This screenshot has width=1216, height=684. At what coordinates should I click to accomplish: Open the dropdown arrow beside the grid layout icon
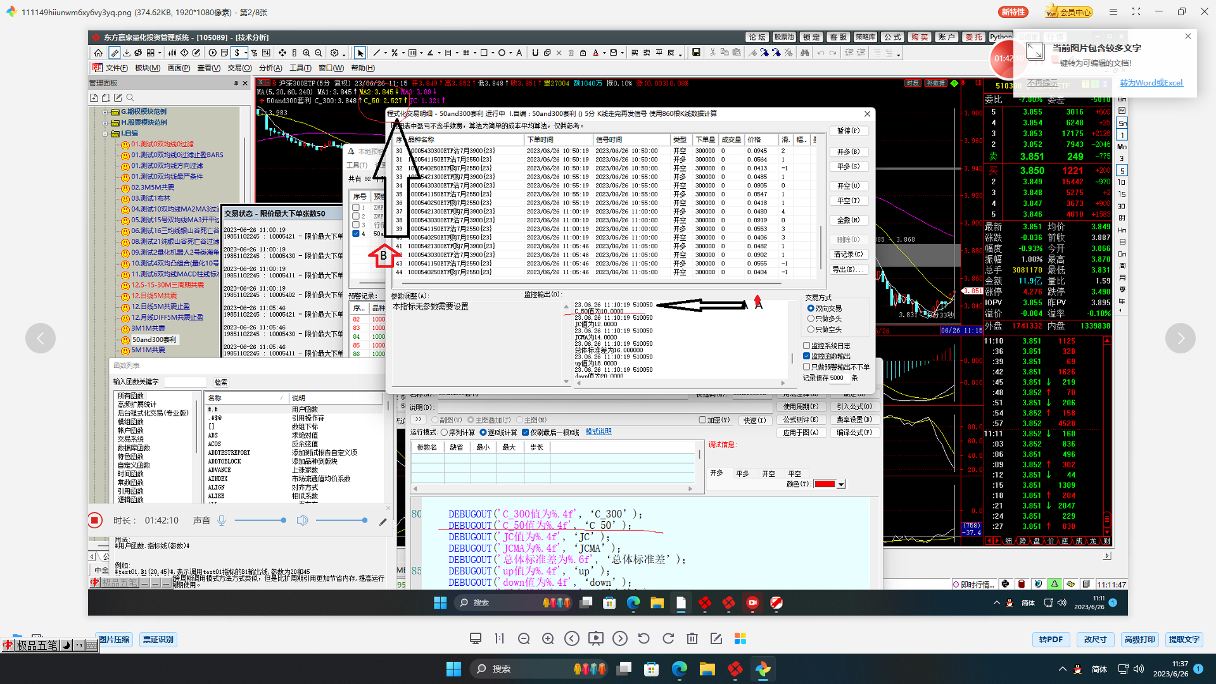[160, 53]
